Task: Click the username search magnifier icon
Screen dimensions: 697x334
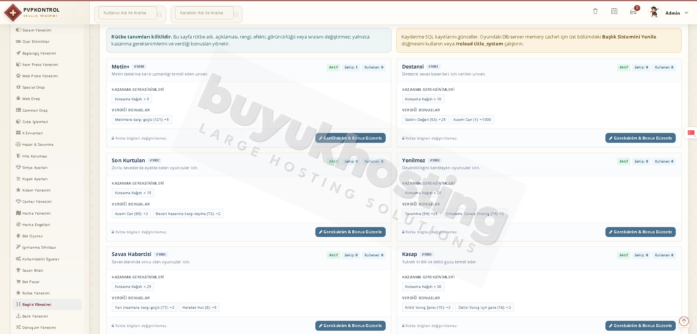Action: click(160, 15)
